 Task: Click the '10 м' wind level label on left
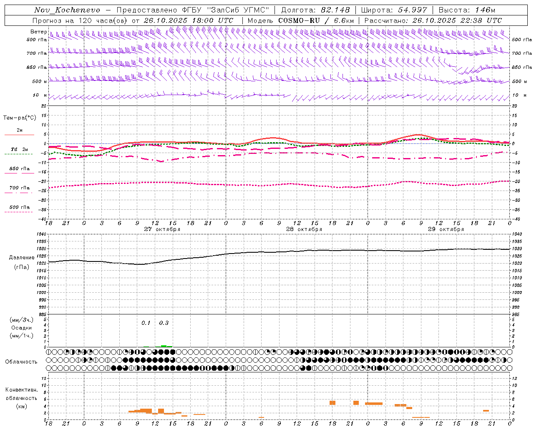coord(40,95)
